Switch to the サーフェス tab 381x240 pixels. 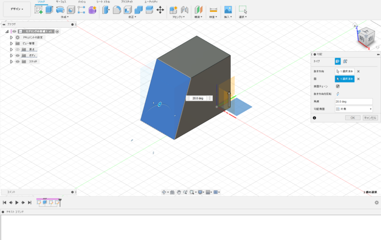point(61,2)
